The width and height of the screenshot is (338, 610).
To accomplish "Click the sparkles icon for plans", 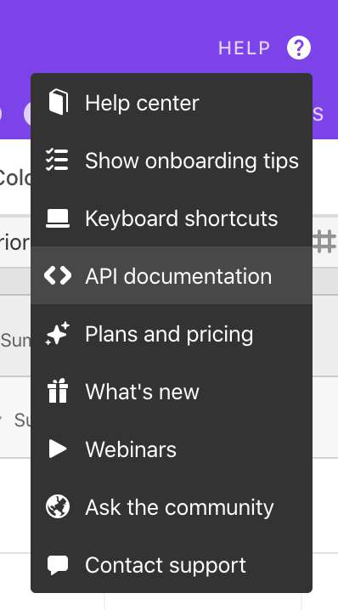I will pos(58,333).
